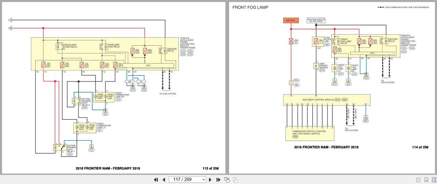
Task: Click TO CAN SYSTEM text on page 113
Action: 167,94
